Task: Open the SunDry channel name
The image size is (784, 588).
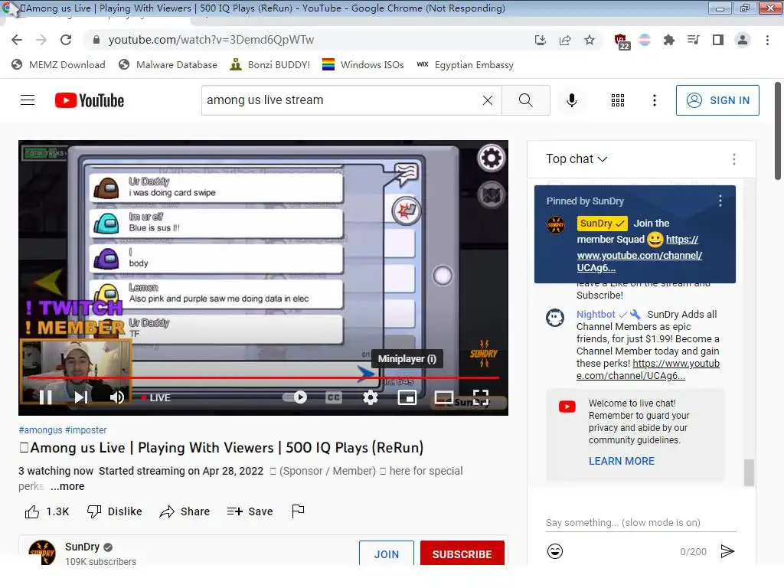Action: [x=83, y=547]
